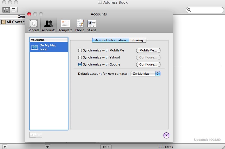This screenshot has width=225, height=149.
Task: Switch to the Account Information tab
Action: 110,40
